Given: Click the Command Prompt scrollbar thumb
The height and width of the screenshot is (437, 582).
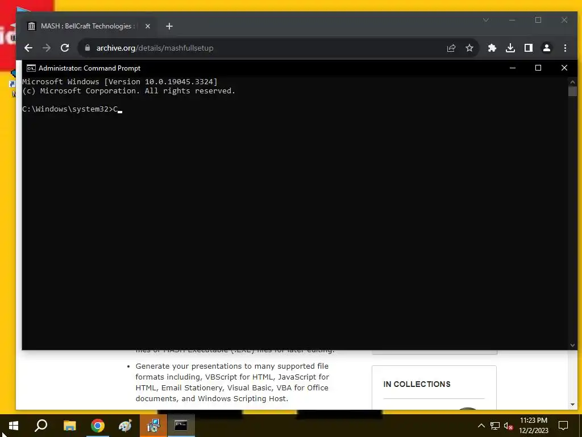Looking at the screenshot, I should coord(572,92).
